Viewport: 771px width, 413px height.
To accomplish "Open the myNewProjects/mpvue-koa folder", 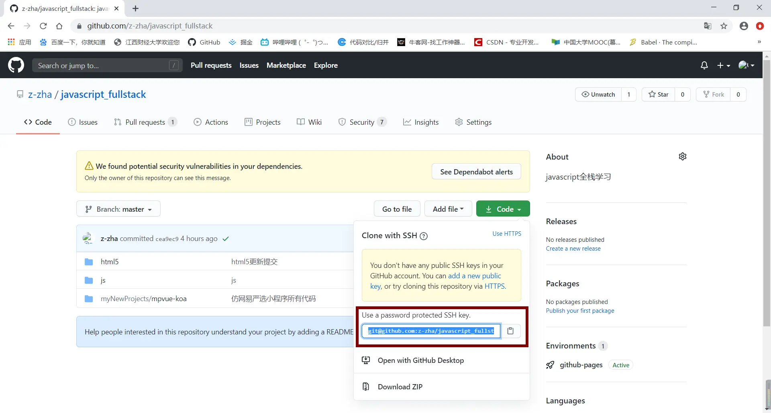I will pos(144,299).
